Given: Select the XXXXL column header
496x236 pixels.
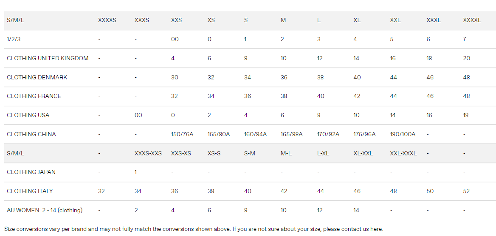Looking at the screenshot, I should click(472, 20).
